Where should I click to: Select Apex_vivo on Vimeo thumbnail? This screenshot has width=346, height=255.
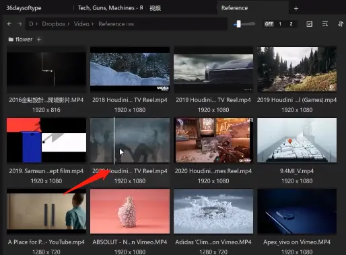point(297,211)
